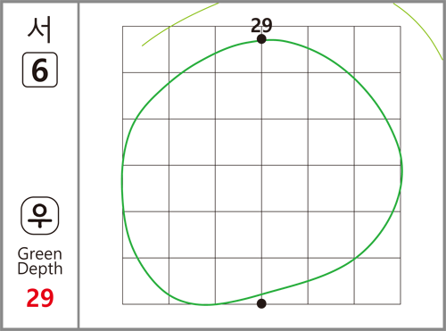Click the vertical divider beside the sidebar
446x331 pixels.
tap(78, 165)
